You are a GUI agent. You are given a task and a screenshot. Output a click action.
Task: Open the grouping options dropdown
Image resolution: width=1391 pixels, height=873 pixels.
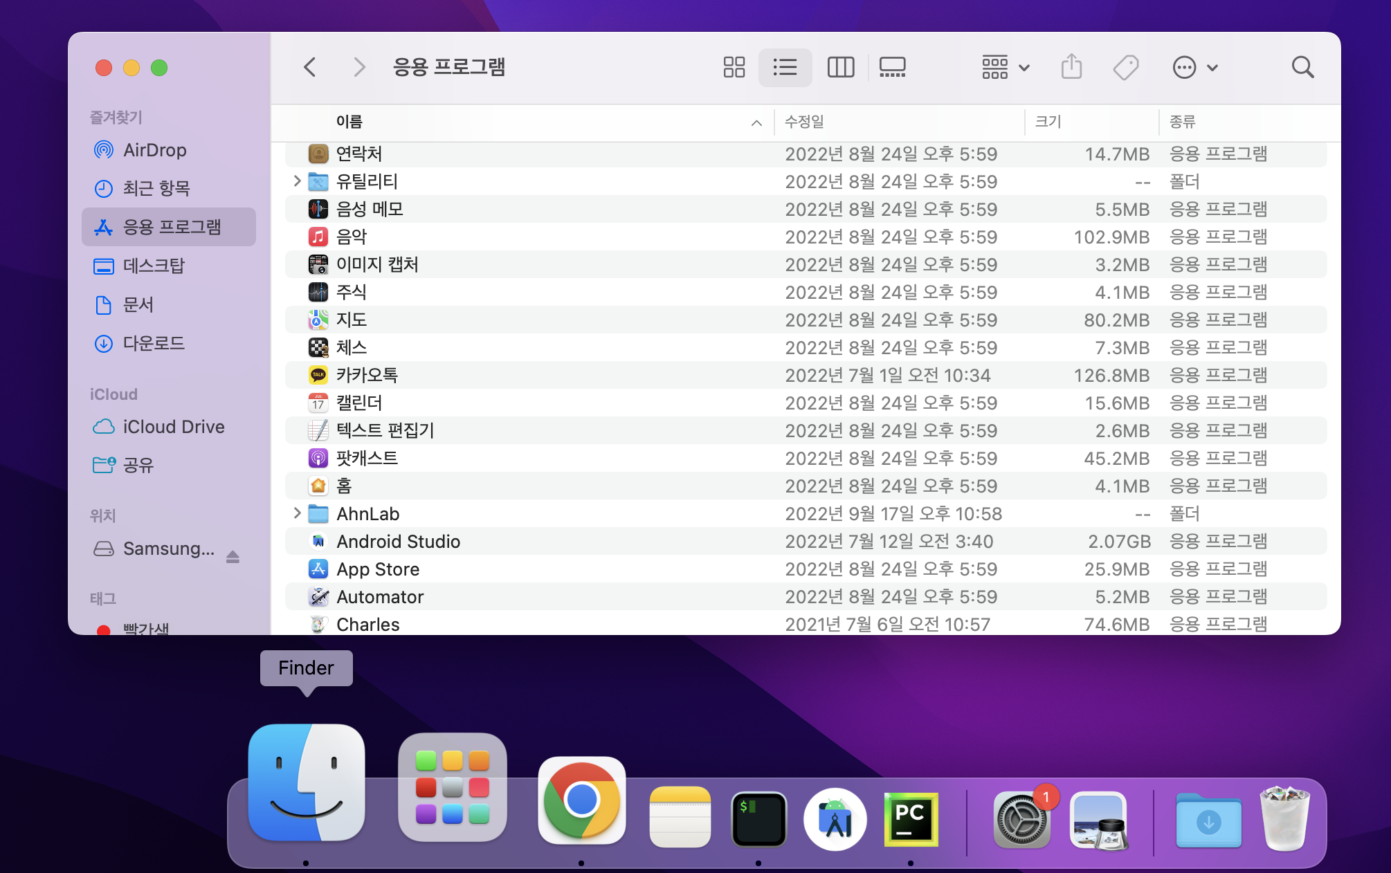pos(1006,67)
